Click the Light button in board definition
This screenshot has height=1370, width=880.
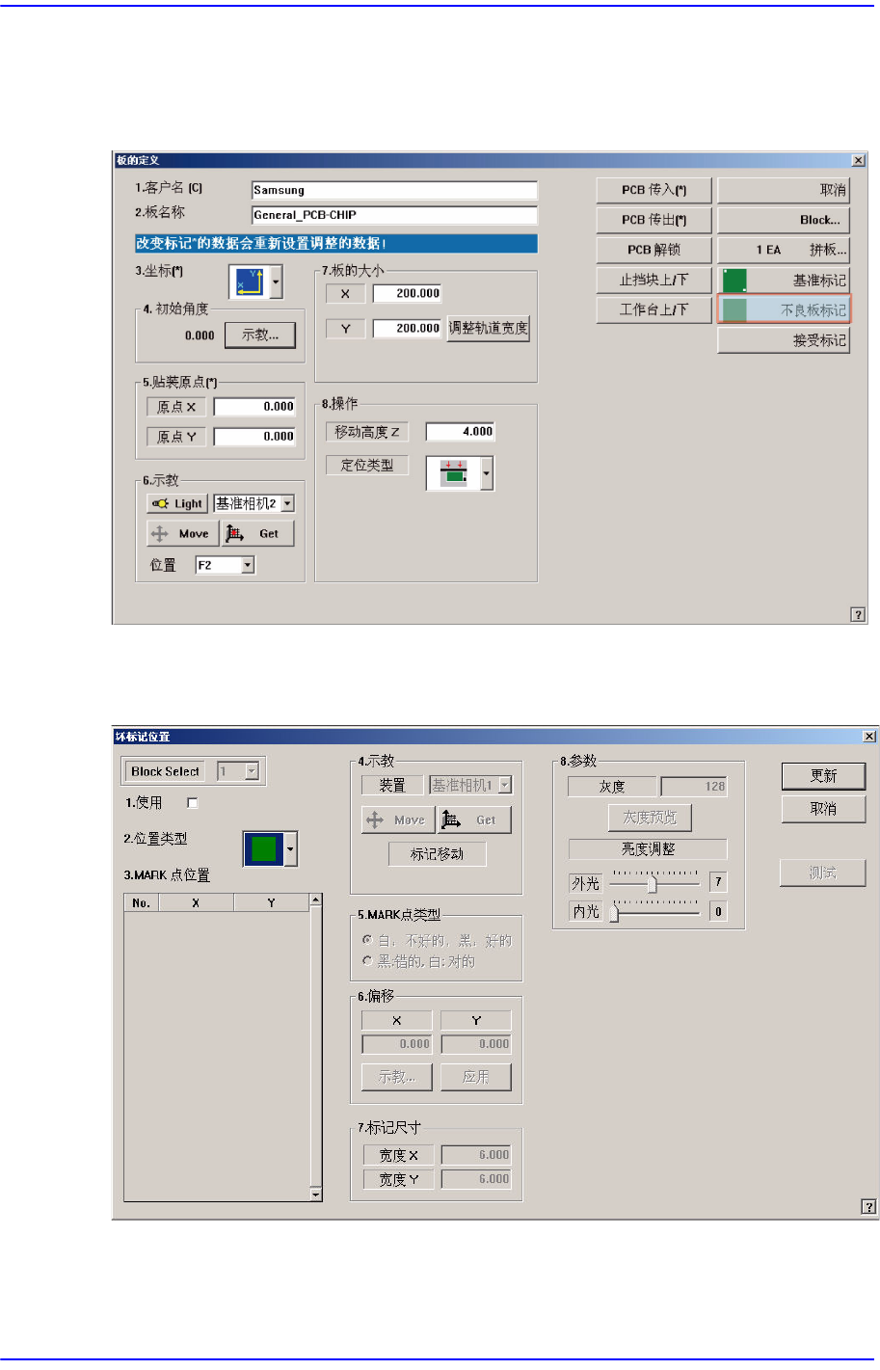click(176, 503)
